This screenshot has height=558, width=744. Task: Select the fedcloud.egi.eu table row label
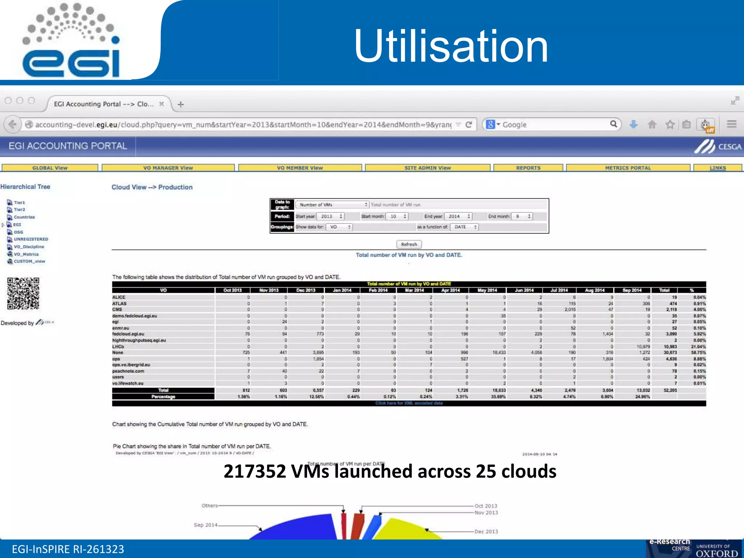coord(128,334)
